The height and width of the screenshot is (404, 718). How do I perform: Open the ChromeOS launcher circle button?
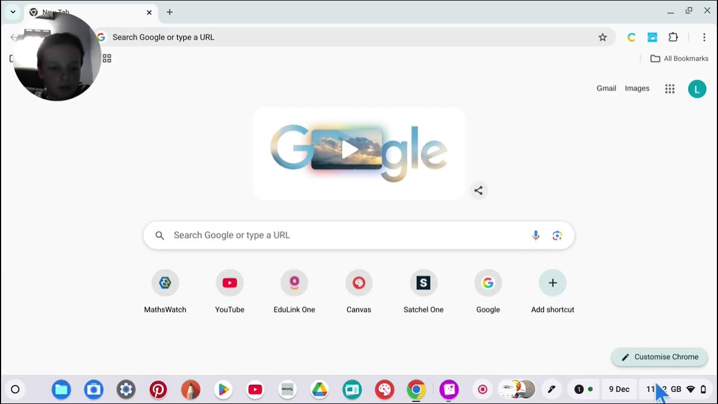point(15,389)
